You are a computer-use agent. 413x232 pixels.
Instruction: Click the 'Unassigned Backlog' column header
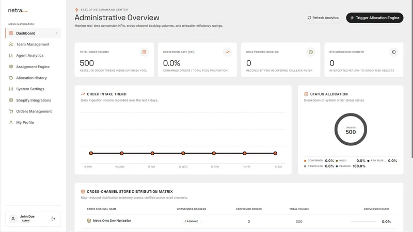(192, 209)
